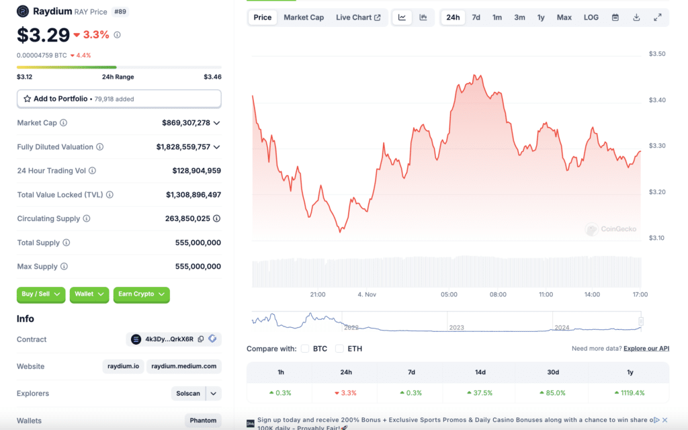Click the ad logo thumbnail
The width and height of the screenshot is (688, 430).
[x=251, y=423]
